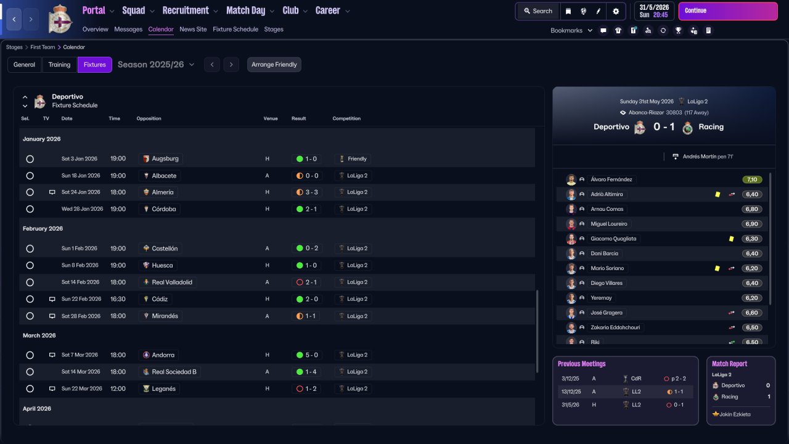This screenshot has height=444, width=789.
Task: Expand the Club menu dropdown
Action: [x=305, y=11]
